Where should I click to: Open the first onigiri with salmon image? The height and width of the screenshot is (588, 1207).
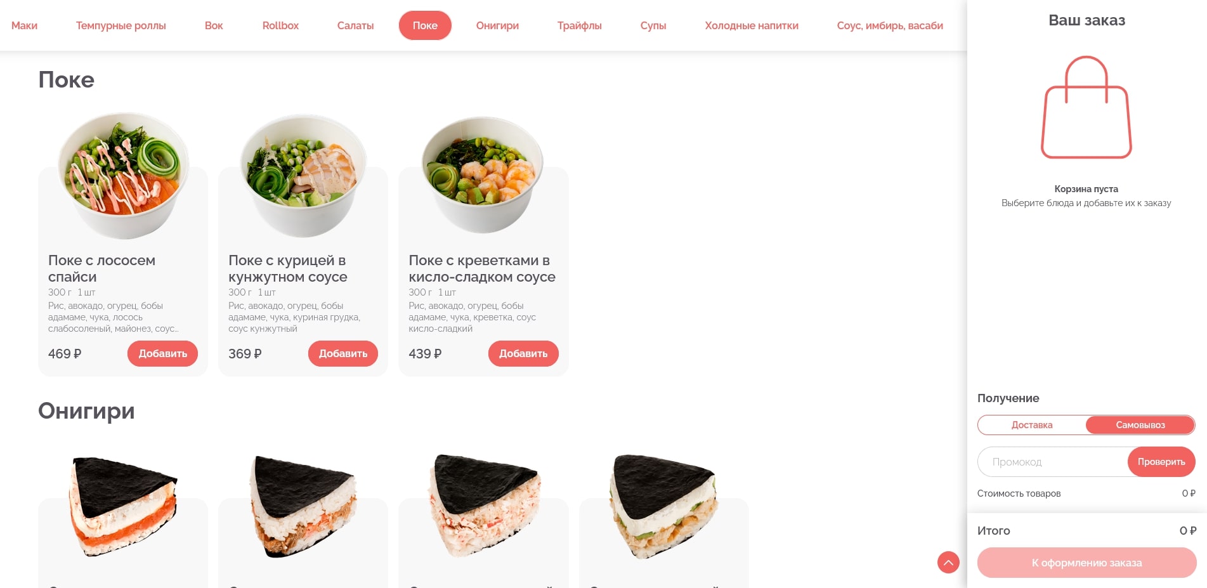(x=122, y=507)
